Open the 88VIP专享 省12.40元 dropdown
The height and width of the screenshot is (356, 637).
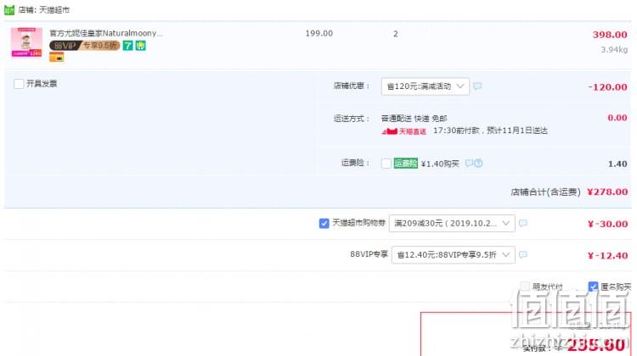[453, 254]
